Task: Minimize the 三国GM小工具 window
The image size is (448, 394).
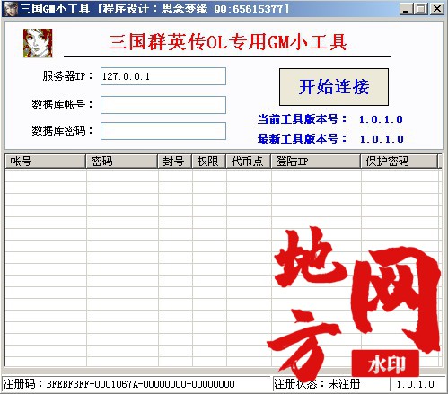Action: (406, 9)
